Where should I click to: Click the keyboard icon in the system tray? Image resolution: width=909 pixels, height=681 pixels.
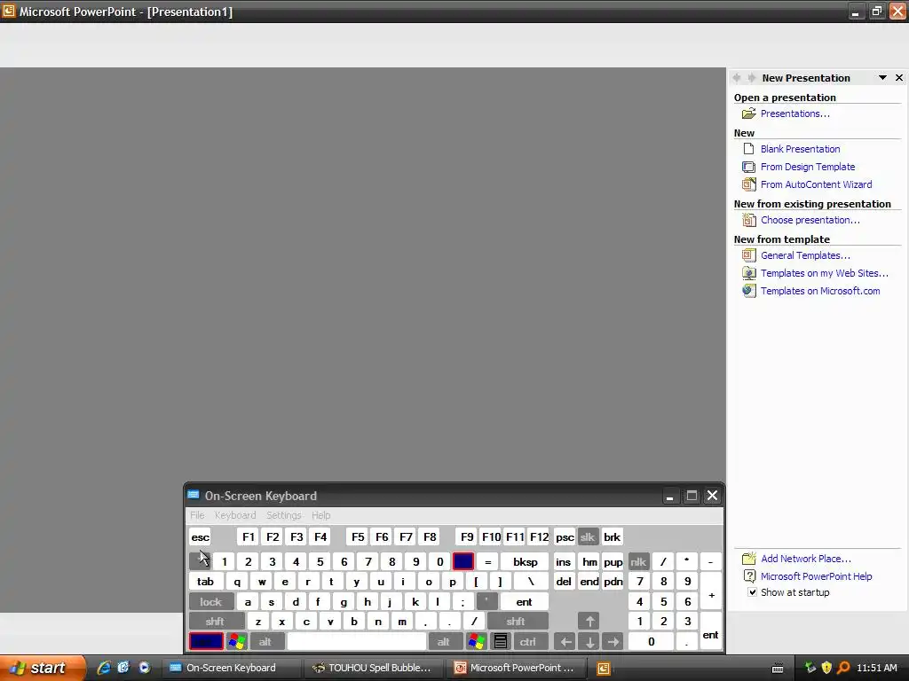tap(778, 669)
